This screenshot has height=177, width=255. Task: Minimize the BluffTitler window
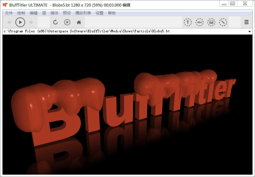[x=224, y=4]
